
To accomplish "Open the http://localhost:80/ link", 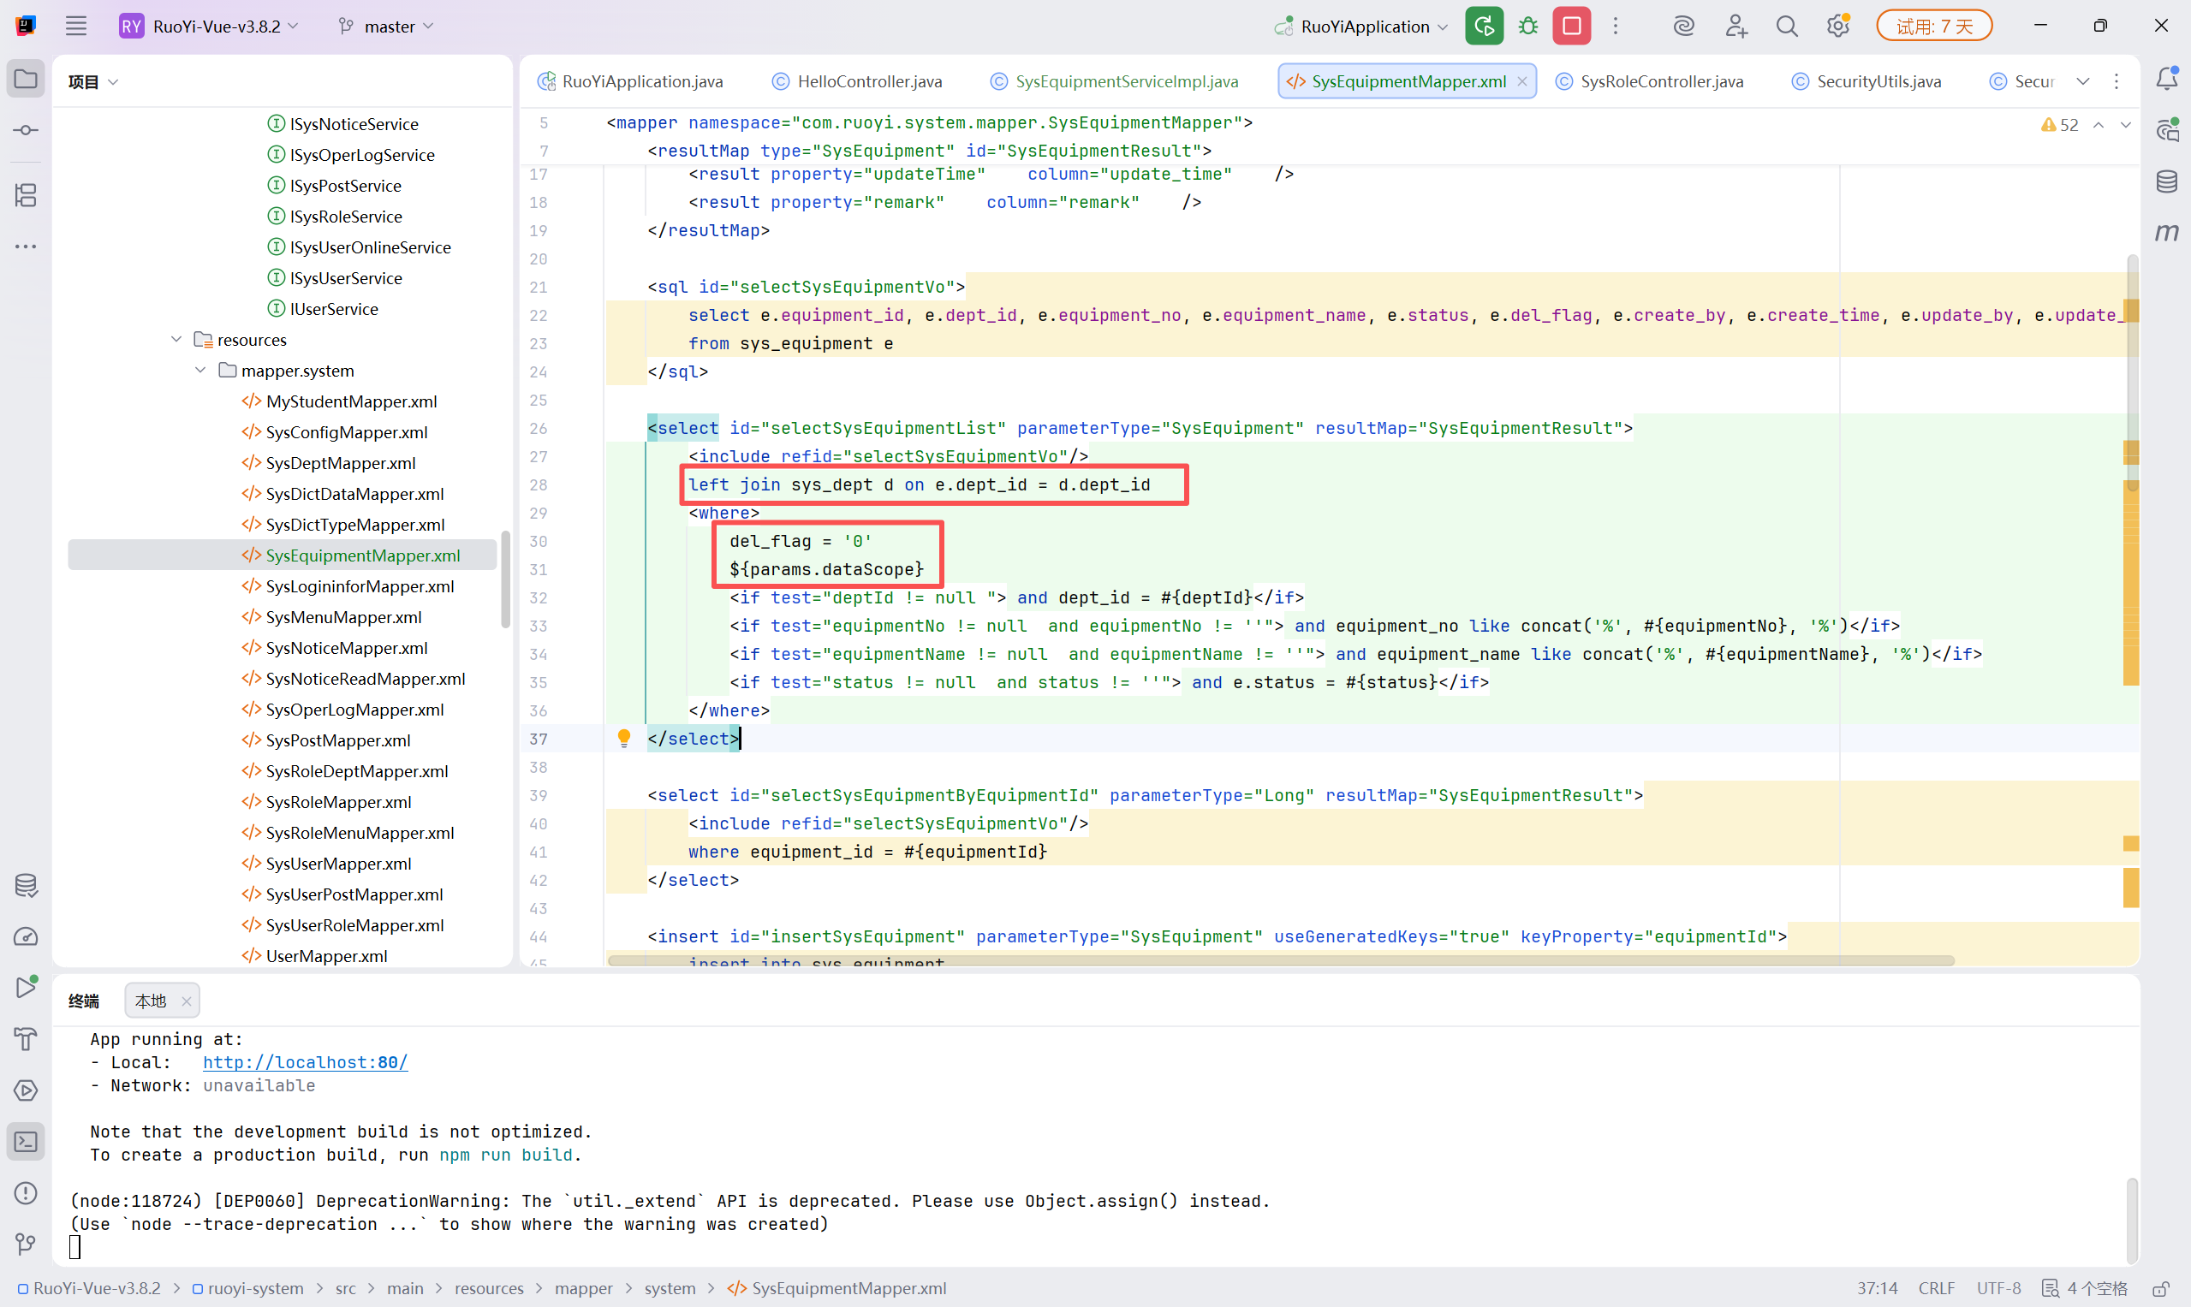I will [x=305, y=1062].
